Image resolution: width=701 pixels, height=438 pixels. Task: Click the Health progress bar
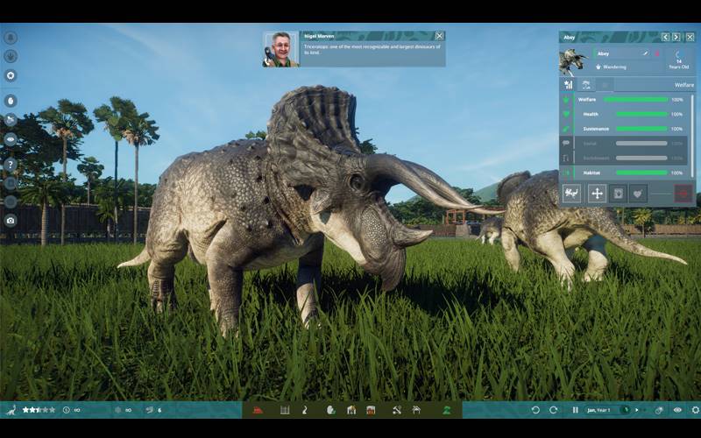click(x=635, y=114)
